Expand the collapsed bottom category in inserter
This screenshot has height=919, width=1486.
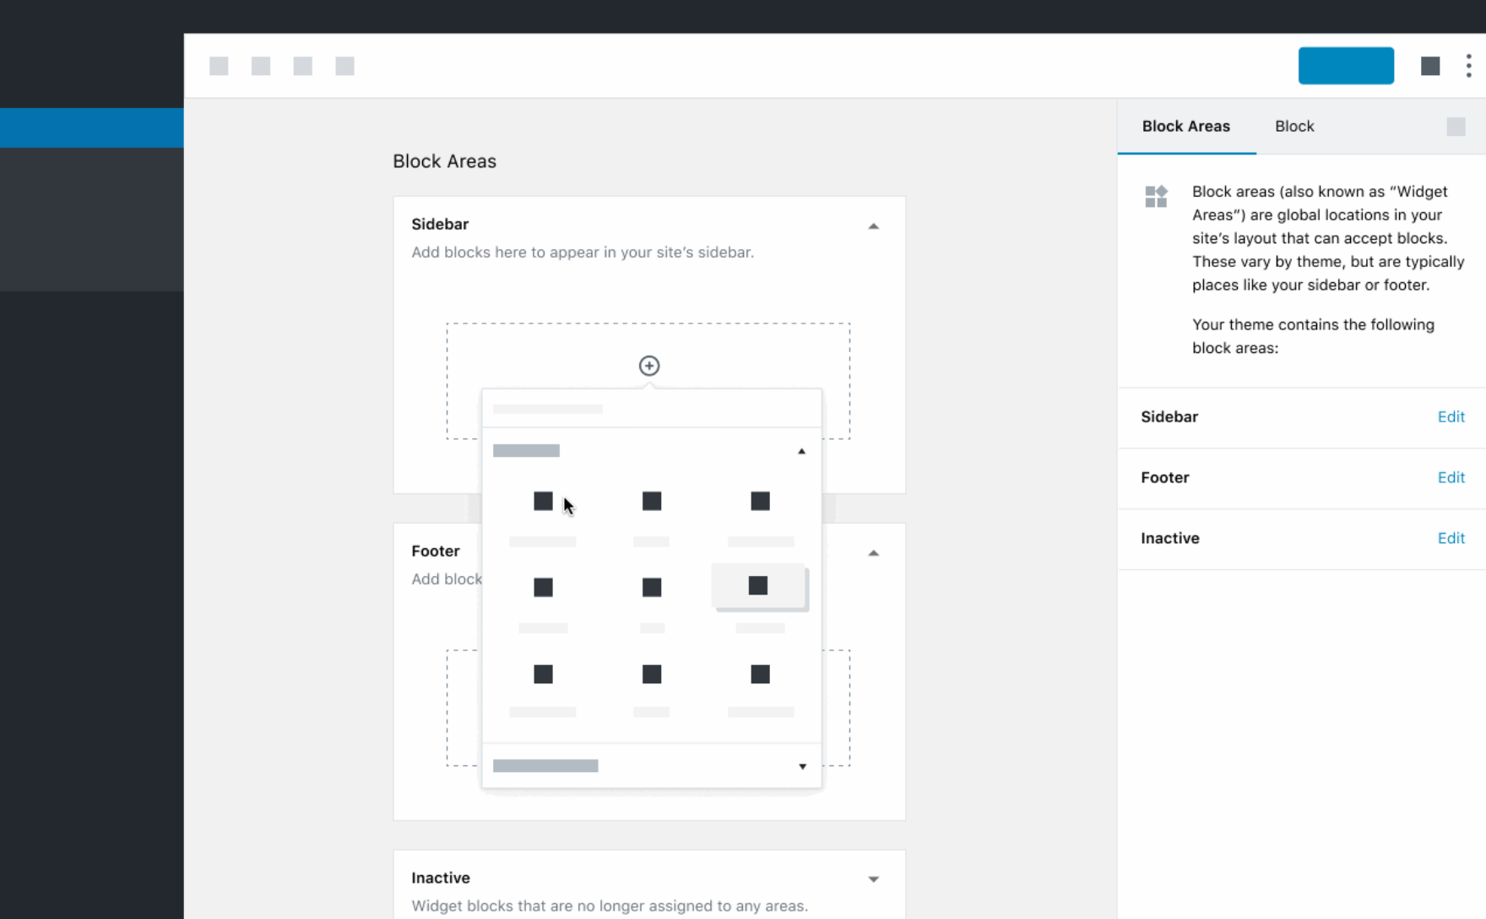pyautogui.click(x=801, y=766)
